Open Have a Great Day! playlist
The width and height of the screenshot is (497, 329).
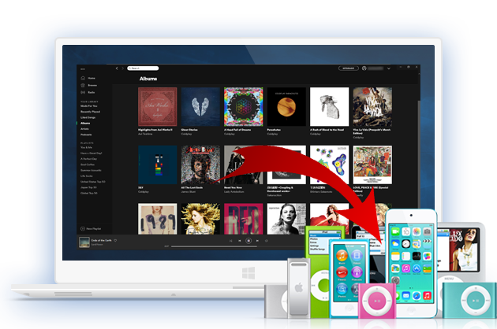coord(92,153)
